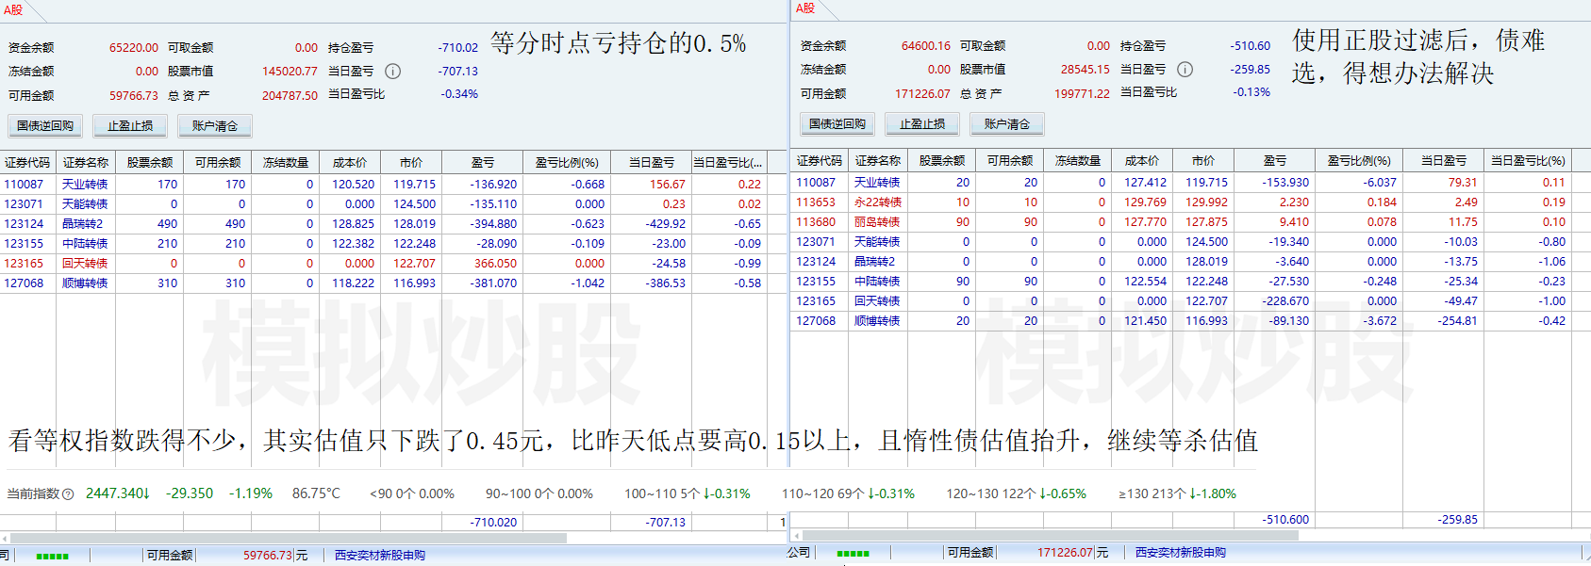Click green connection indicator in right status bar
The width and height of the screenshot is (1591, 566).
pyautogui.click(x=853, y=554)
